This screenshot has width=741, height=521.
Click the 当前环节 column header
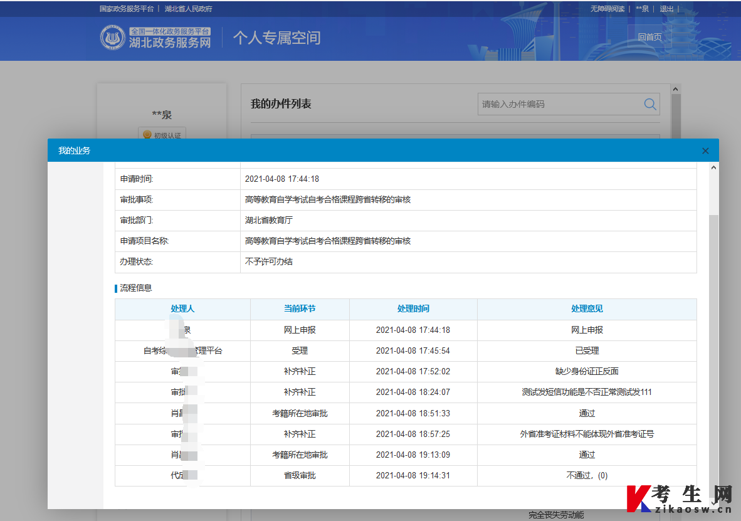click(x=300, y=308)
